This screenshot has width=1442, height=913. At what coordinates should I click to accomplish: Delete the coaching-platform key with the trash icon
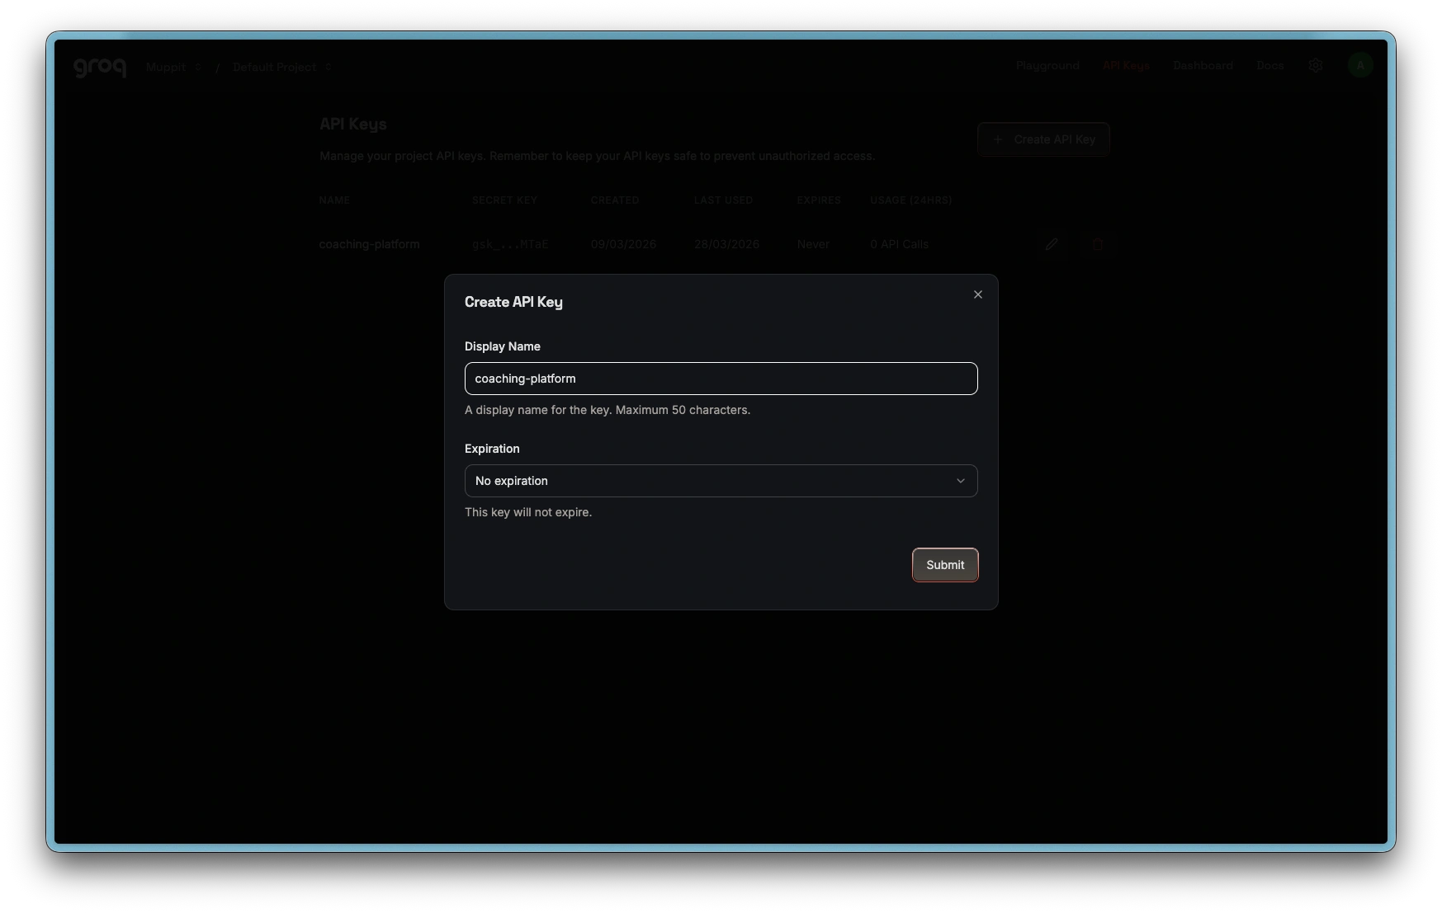[1097, 244]
